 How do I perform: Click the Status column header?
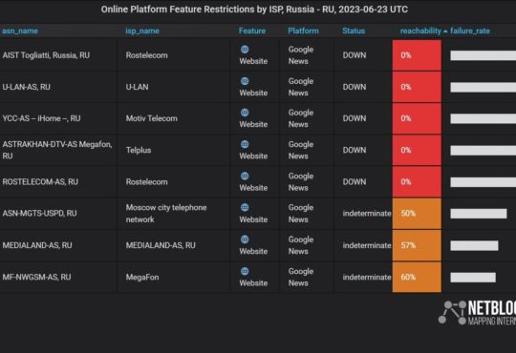[354, 31]
